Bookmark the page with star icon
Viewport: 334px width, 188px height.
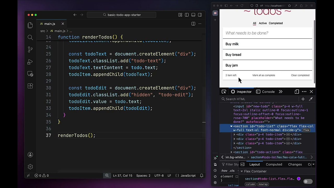[289, 5]
